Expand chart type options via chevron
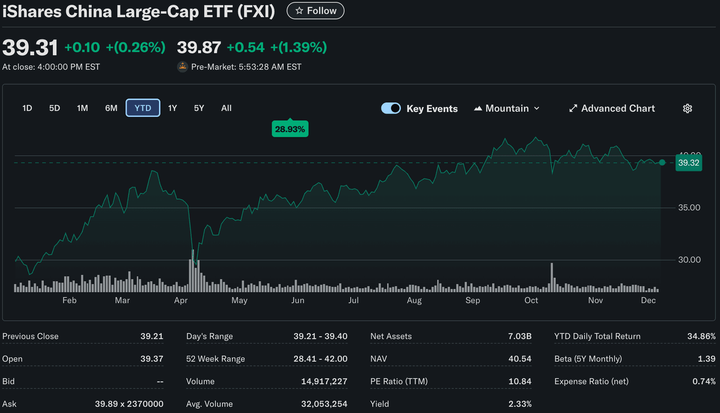The width and height of the screenshot is (720, 413). tap(537, 108)
